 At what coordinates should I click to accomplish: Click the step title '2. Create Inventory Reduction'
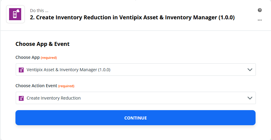pos(71,17)
